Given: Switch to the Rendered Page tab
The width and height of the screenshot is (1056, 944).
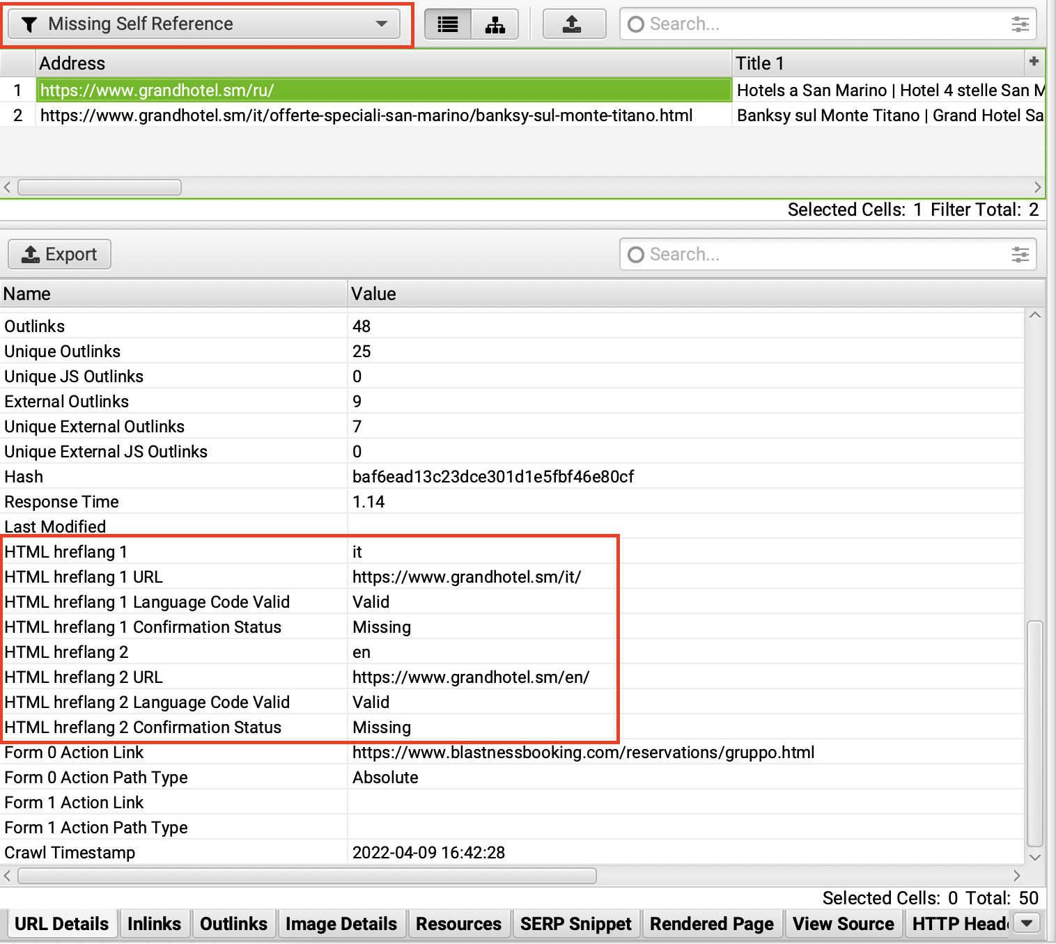Looking at the screenshot, I should point(712,923).
